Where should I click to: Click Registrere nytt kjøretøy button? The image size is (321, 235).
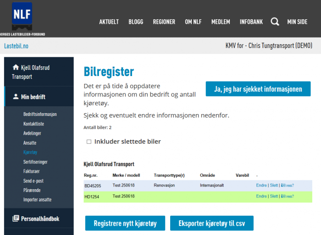tap(125, 223)
